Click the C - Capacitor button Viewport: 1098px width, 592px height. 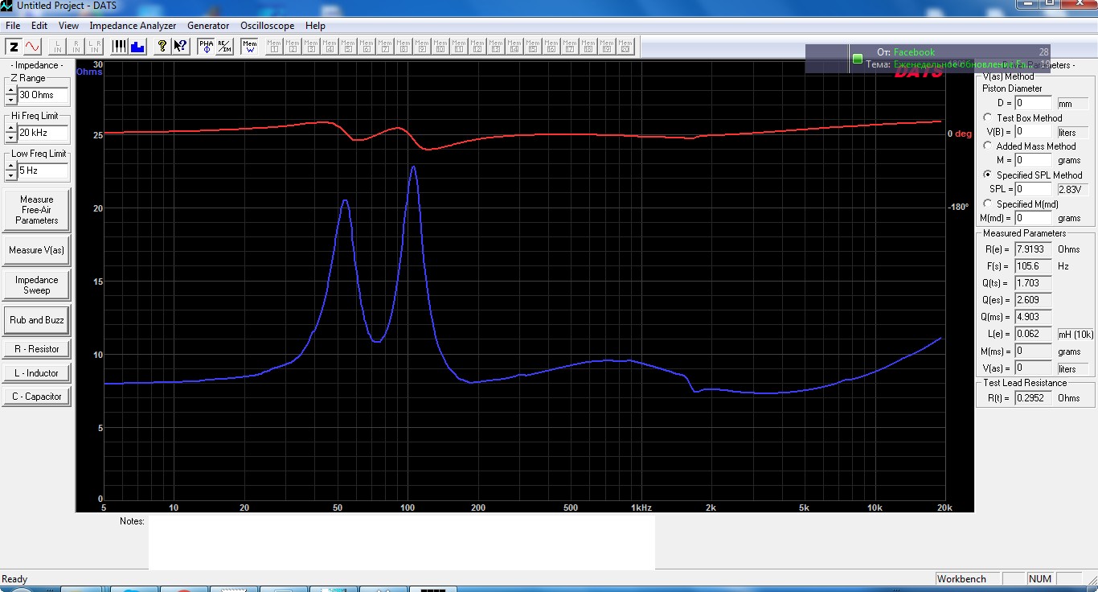pyautogui.click(x=37, y=397)
